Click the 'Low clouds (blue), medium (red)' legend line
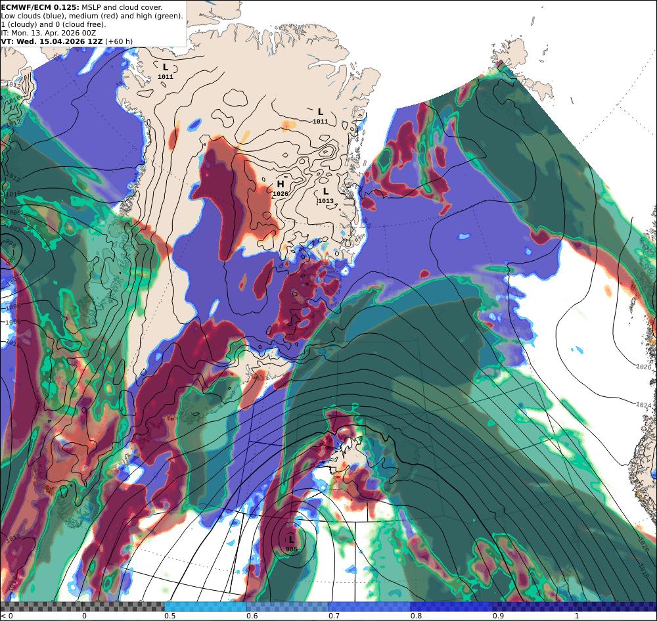The width and height of the screenshot is (657, 621). click(x=92, y=16)
